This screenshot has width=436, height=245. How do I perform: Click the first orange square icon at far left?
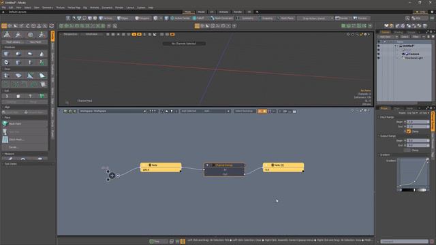[x=4, y=26]
